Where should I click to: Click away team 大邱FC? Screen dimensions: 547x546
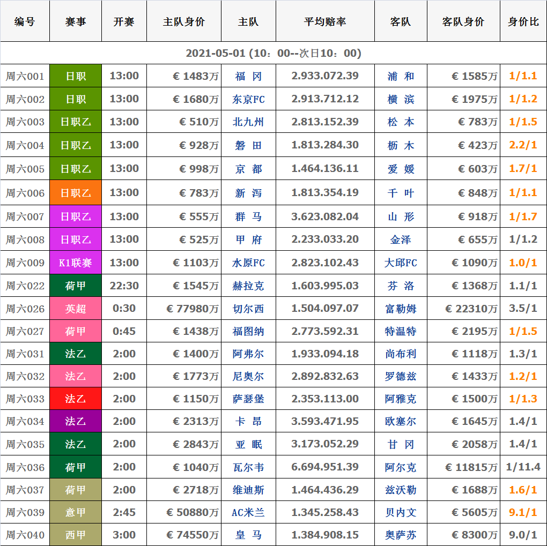(401, 263)
